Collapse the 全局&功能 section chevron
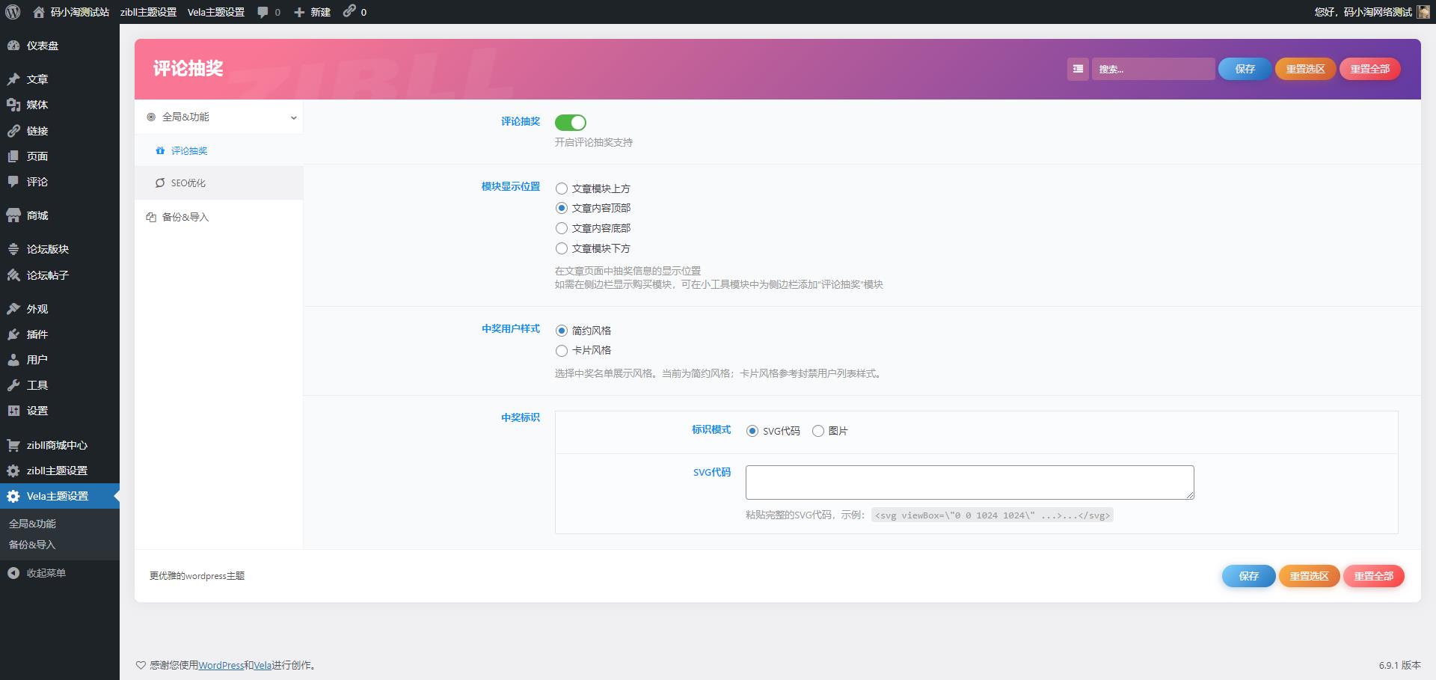The image size is (1436, 680). click(x=292, y=117)
